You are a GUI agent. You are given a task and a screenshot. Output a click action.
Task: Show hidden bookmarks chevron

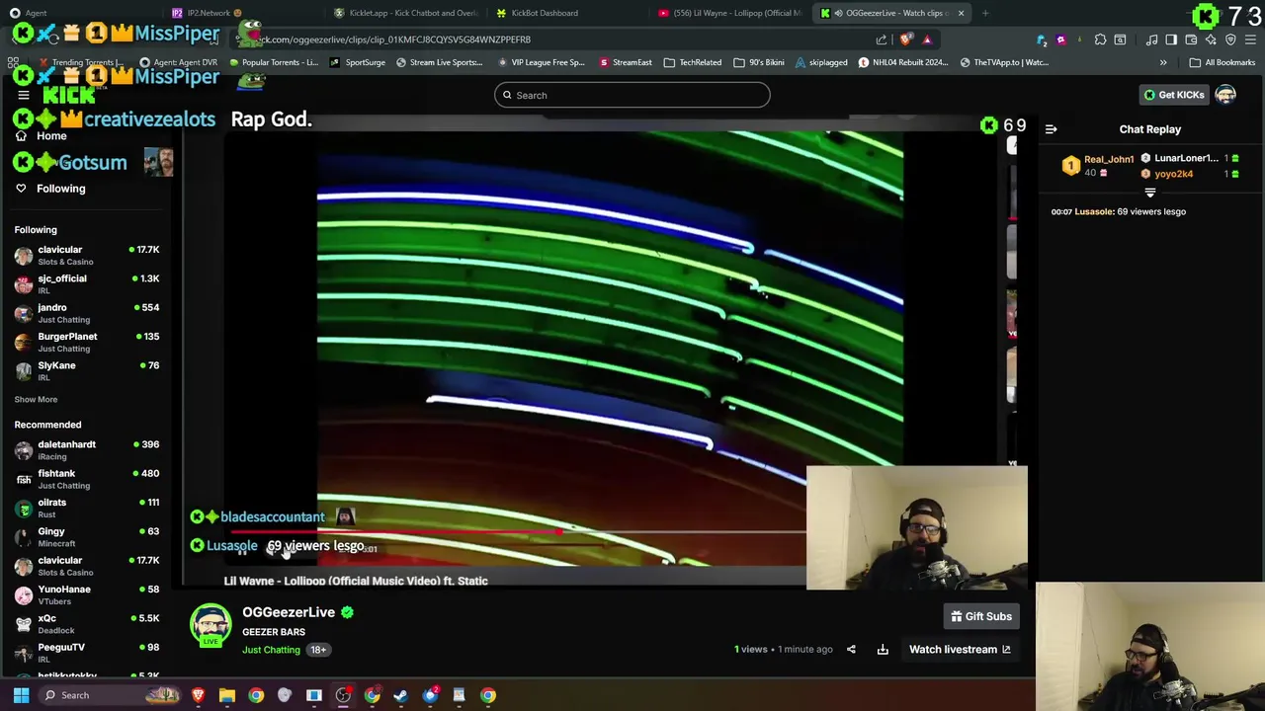1163,62
